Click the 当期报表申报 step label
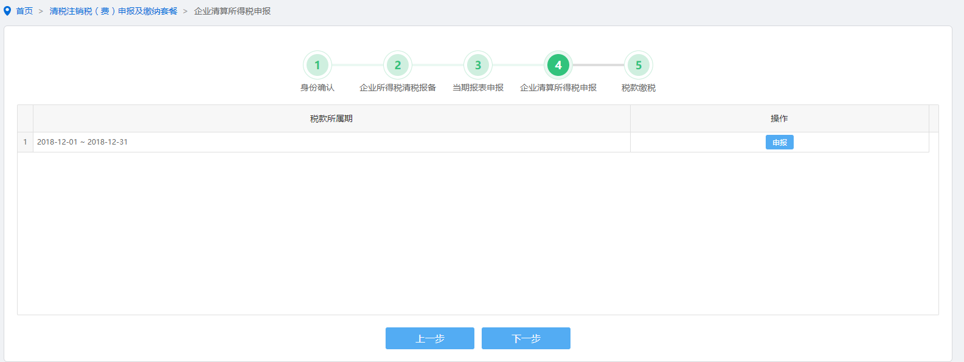This screenshot has height=362, width=964. 478,87
